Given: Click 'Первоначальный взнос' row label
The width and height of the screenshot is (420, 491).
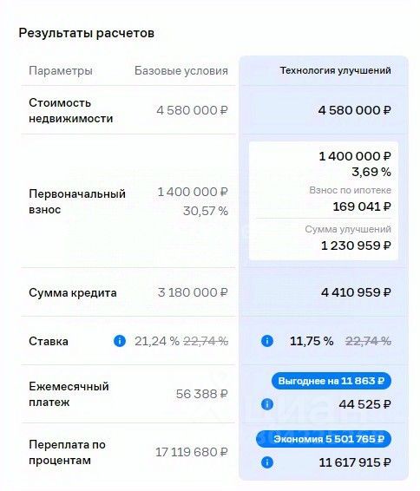Looking at the screenshot, I should pos(77,201).
